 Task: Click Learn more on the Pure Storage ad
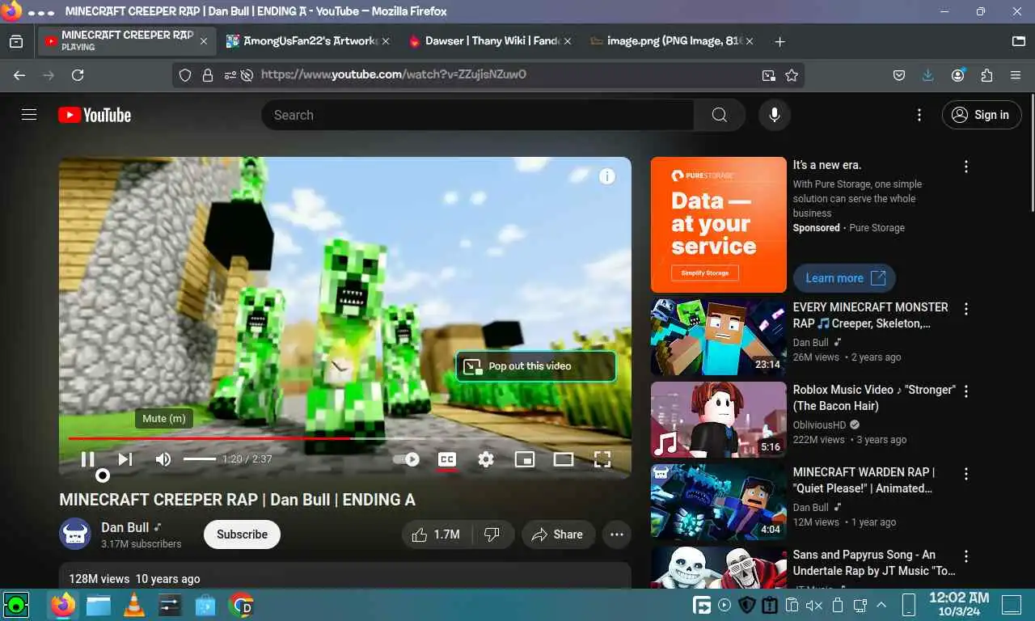[844, 278]
